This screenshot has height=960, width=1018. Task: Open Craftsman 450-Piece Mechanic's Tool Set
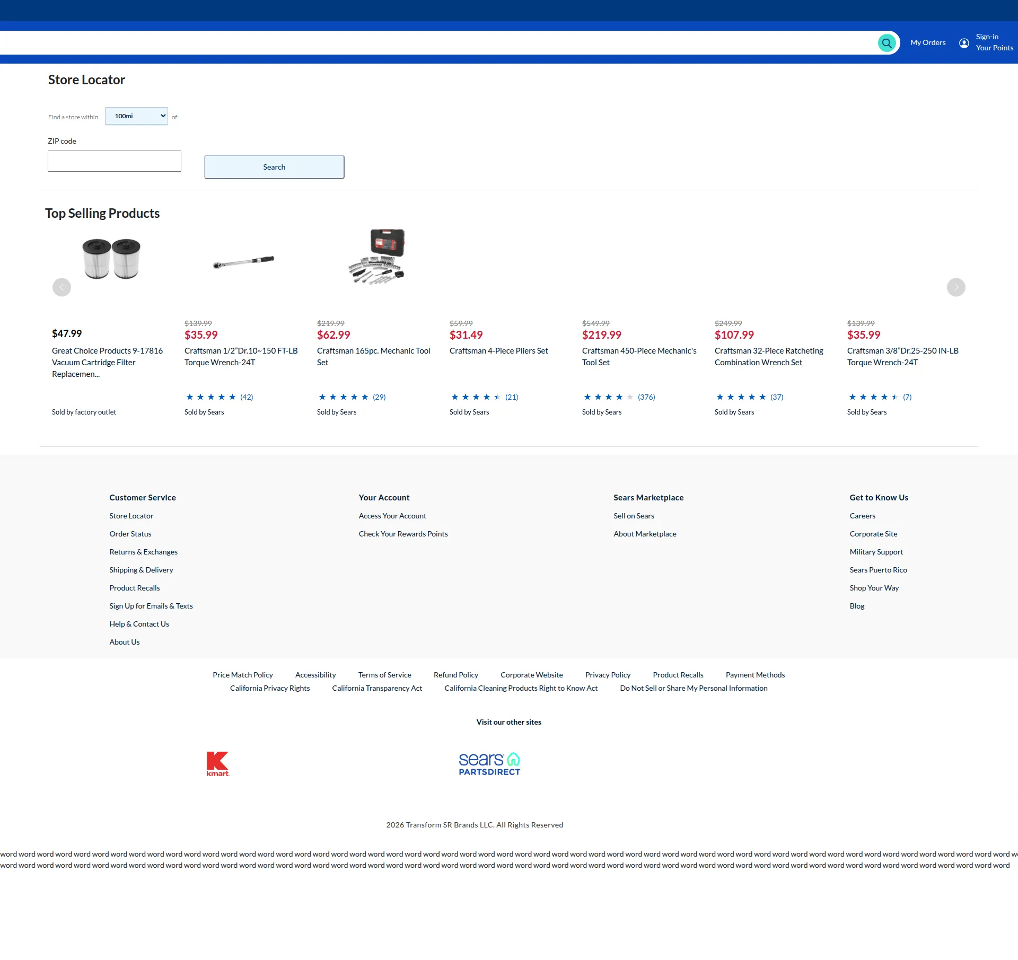(x=639, y=357)
